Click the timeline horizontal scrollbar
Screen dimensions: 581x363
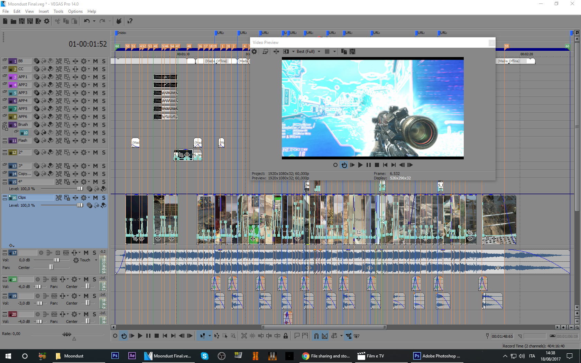click(x=324, y=327)
